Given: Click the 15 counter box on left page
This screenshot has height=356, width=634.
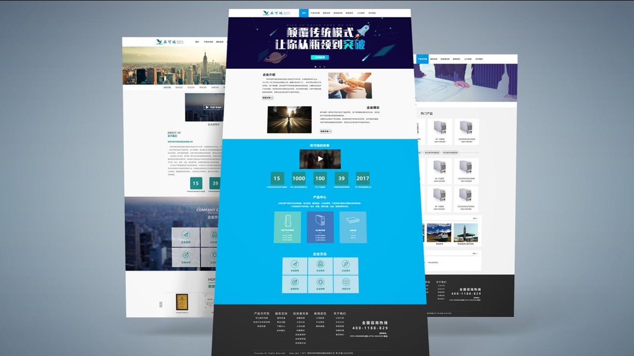Looking at the screenshot, I should [195, 183].
